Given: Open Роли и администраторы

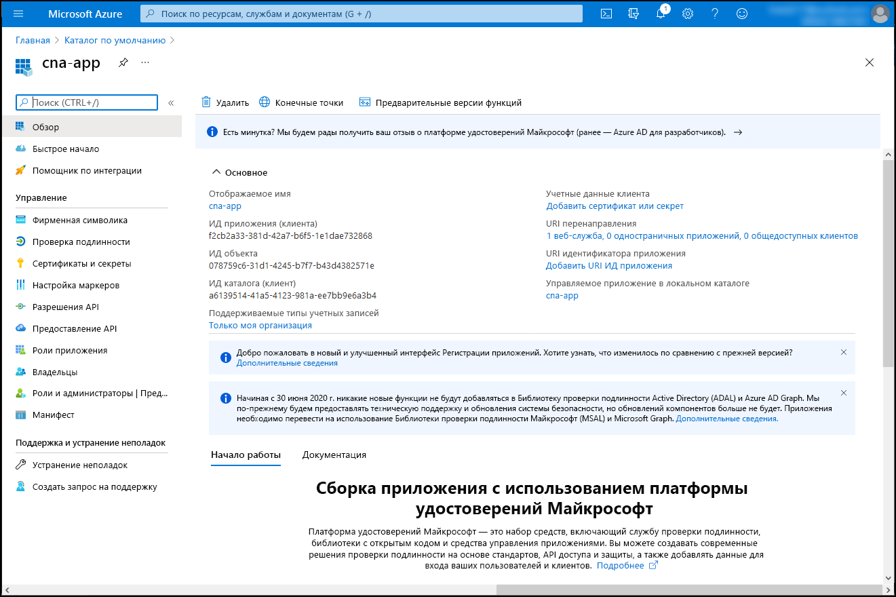Looking at the screenshot, I should 91,393.
